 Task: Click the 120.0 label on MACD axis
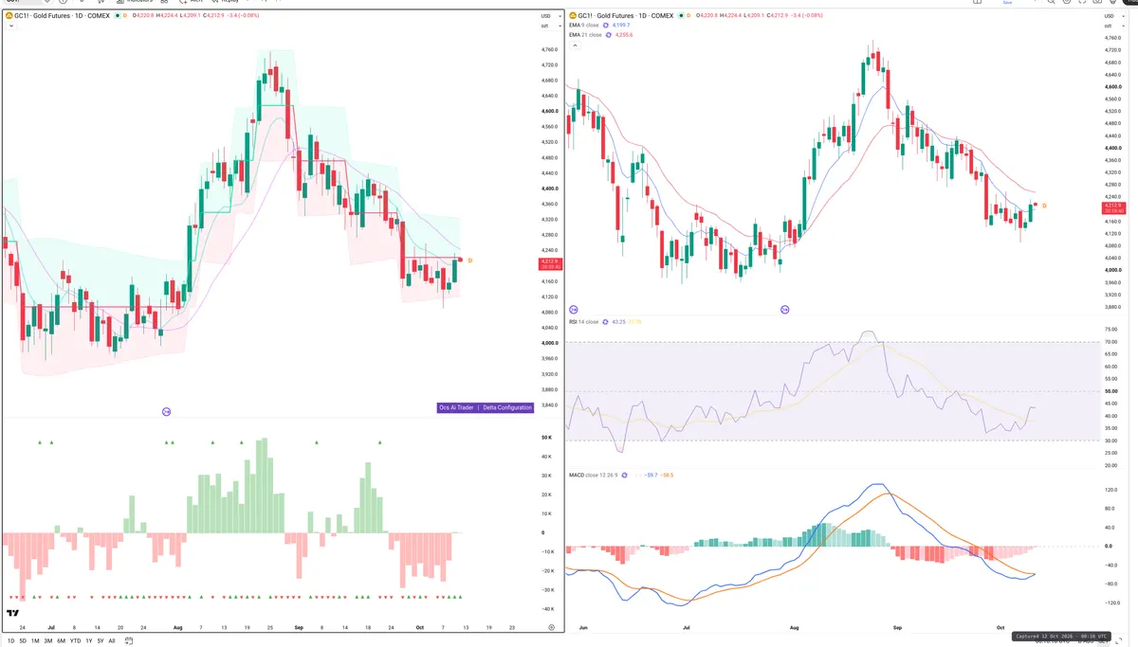click(1110, 491)
